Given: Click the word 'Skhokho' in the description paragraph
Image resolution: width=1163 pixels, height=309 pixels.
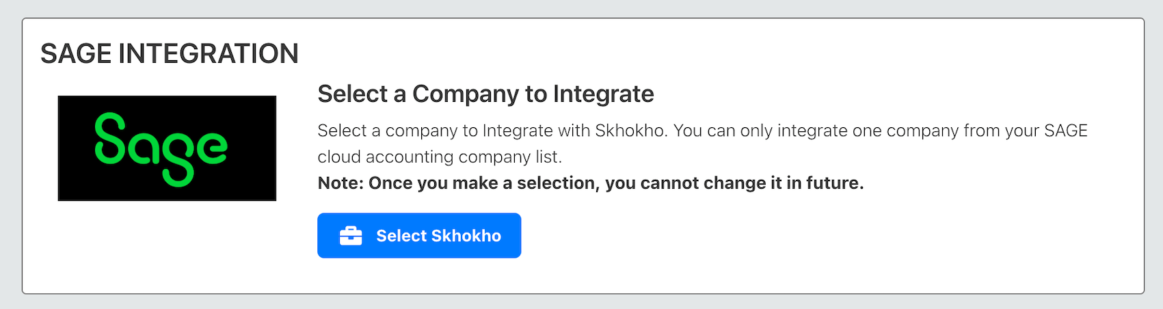Looking at the screenshot, I should 630,131.
